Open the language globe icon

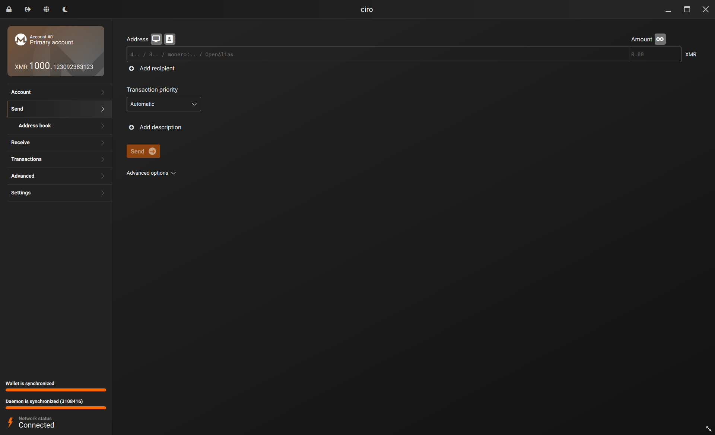click(x=46, y=9)
